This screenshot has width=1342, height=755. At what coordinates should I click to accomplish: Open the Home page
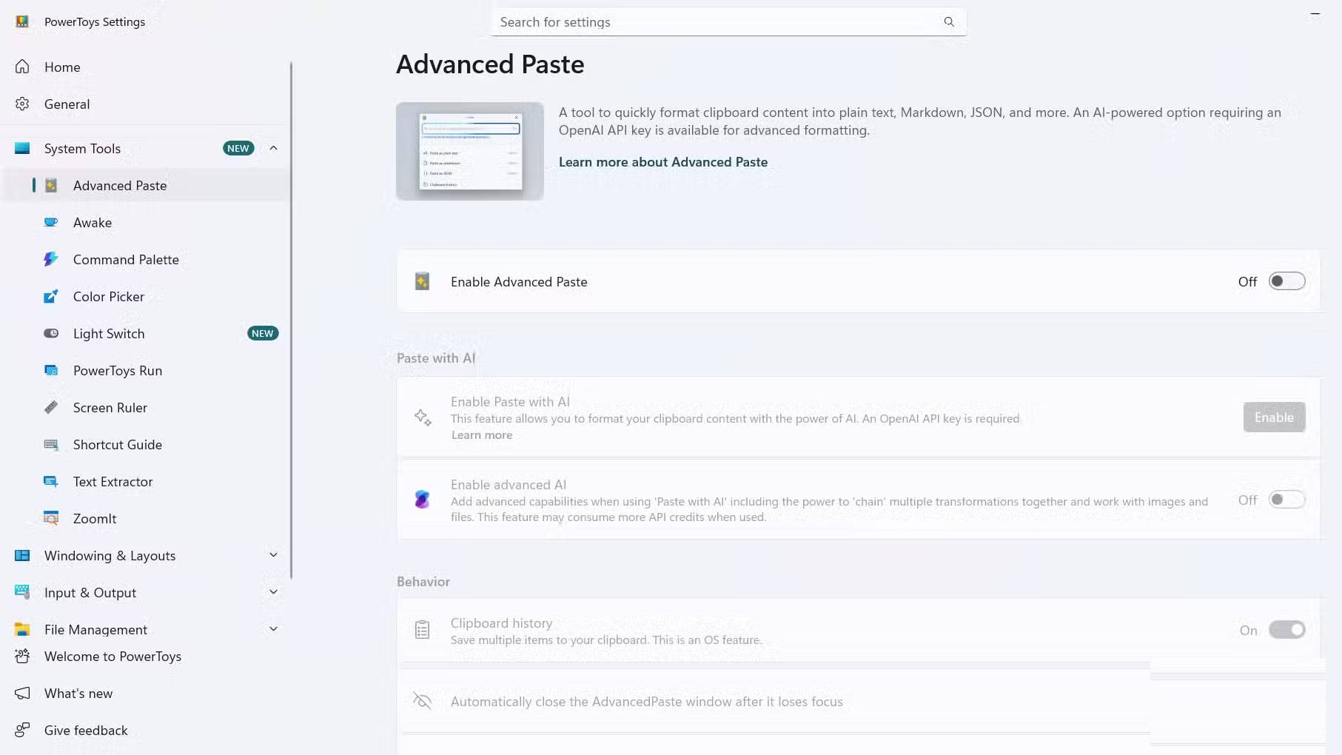(145, 67)
